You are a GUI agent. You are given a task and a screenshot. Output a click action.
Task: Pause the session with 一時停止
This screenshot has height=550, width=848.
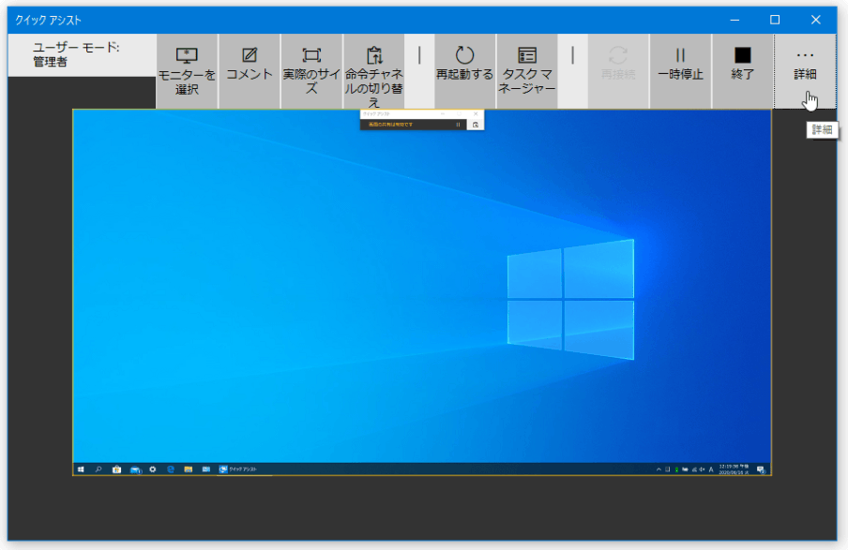[x=680, y=71]
